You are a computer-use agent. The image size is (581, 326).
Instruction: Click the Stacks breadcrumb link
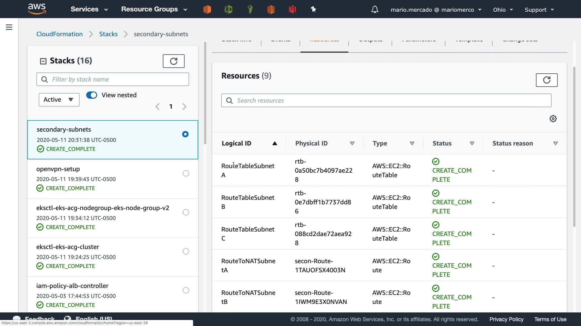coord(108,34)
